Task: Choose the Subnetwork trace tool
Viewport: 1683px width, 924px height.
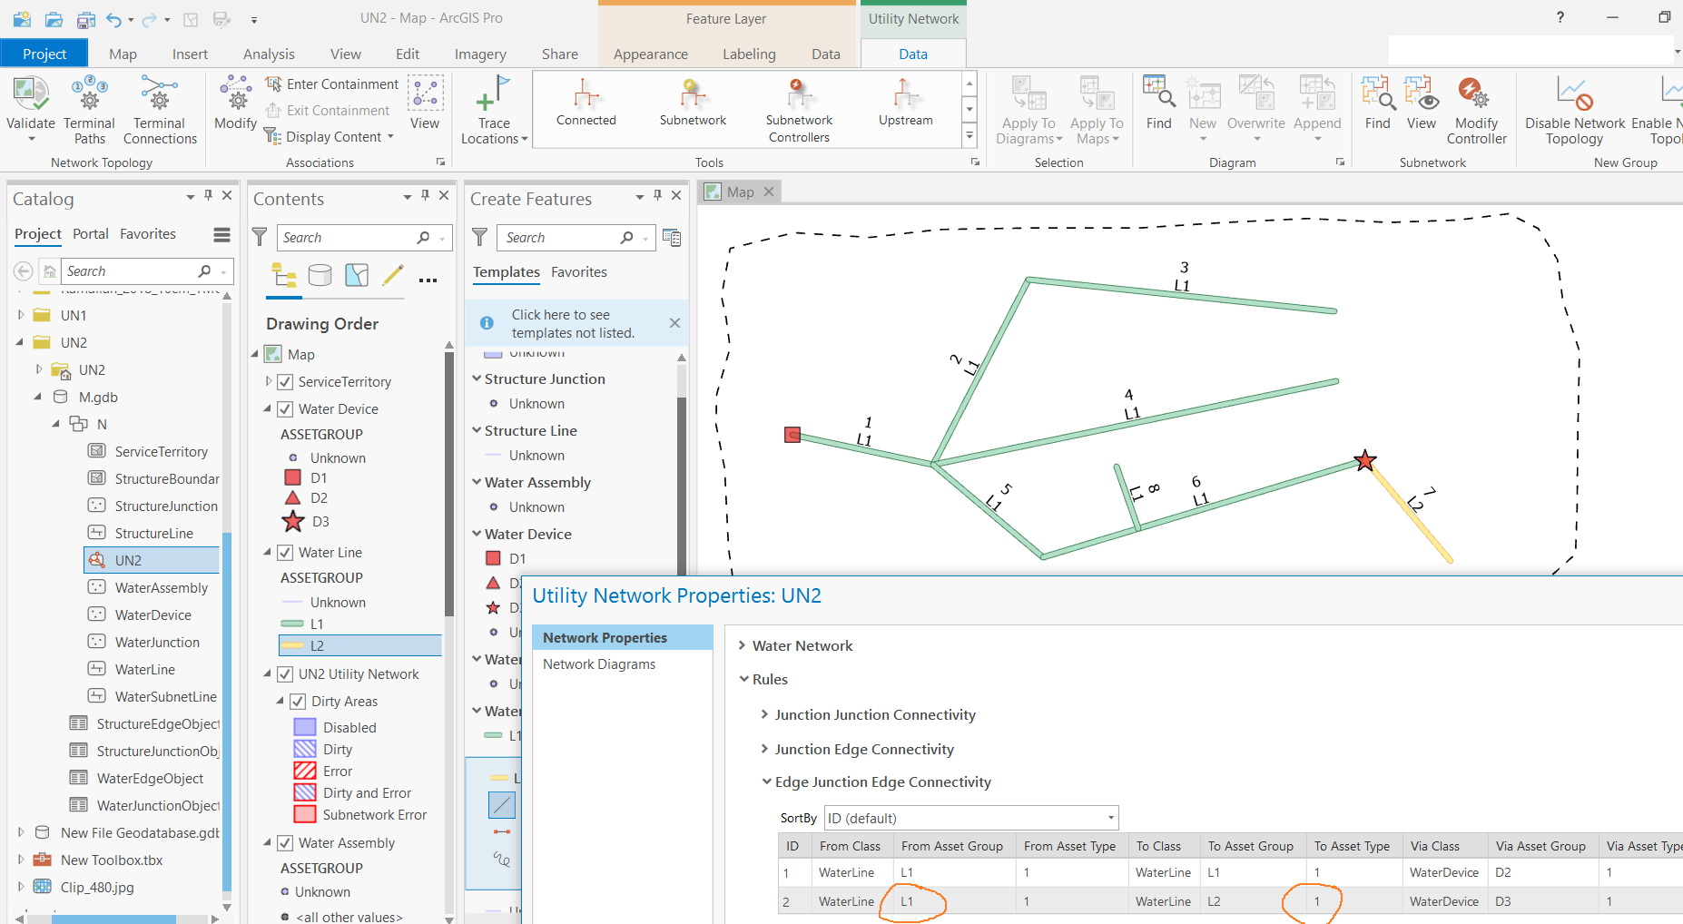Action: (693, 102)
